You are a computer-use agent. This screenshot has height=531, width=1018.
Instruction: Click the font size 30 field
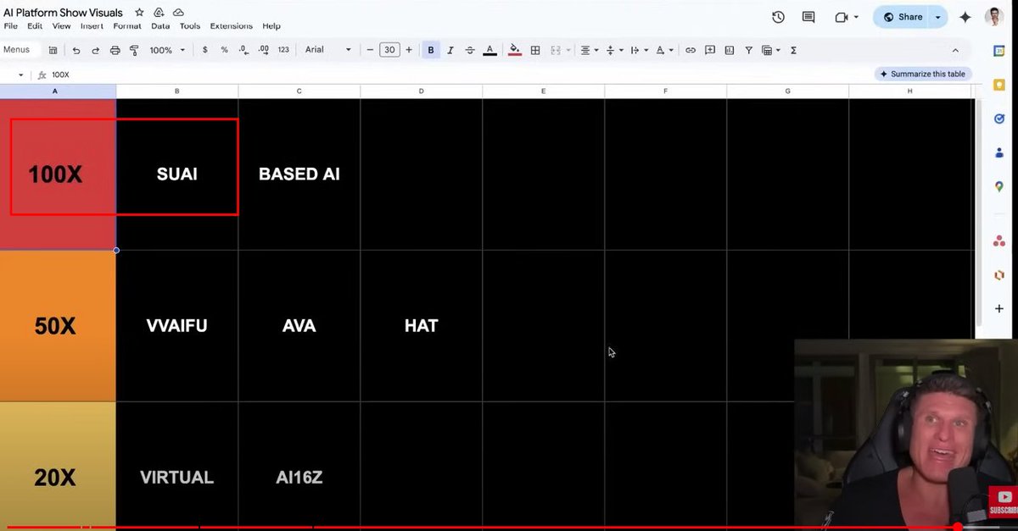389,50
